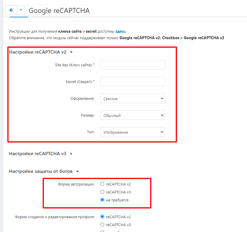The height and width of the screenshot is (232, 247).
Task: Select reCAPTCHA v3 for Форма авторизации
Action: (x=102, y=192)
